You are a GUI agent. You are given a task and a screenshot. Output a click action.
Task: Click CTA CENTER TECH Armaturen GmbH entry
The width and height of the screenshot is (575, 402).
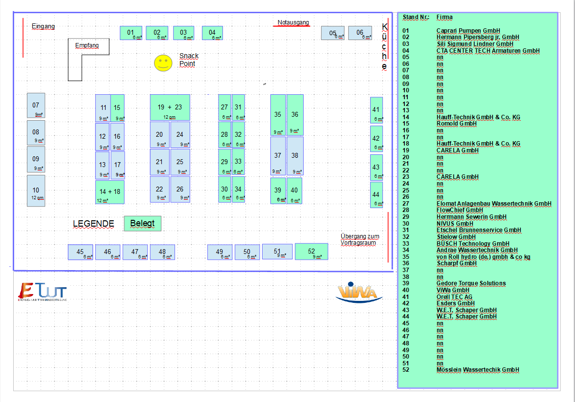[x=488, y=51]
